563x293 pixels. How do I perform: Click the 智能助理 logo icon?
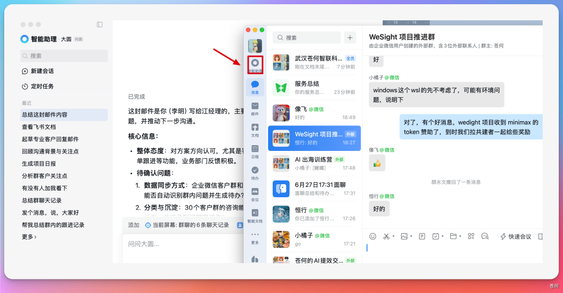(x=25, y=39)
